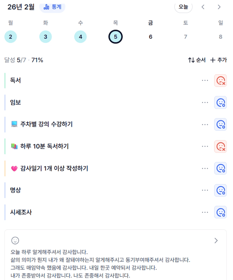The height and width of the screenshot is (280, 233).
Task: Select Monday date 2 in week row
Action: coord(10,37)
